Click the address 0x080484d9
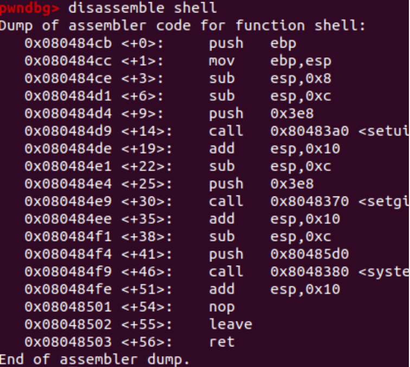Image resolution: width=410 pixels, height=367 pixels. click(68, 131)
